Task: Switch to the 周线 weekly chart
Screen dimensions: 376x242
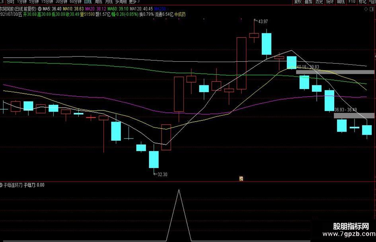Action: click(99, 2)
